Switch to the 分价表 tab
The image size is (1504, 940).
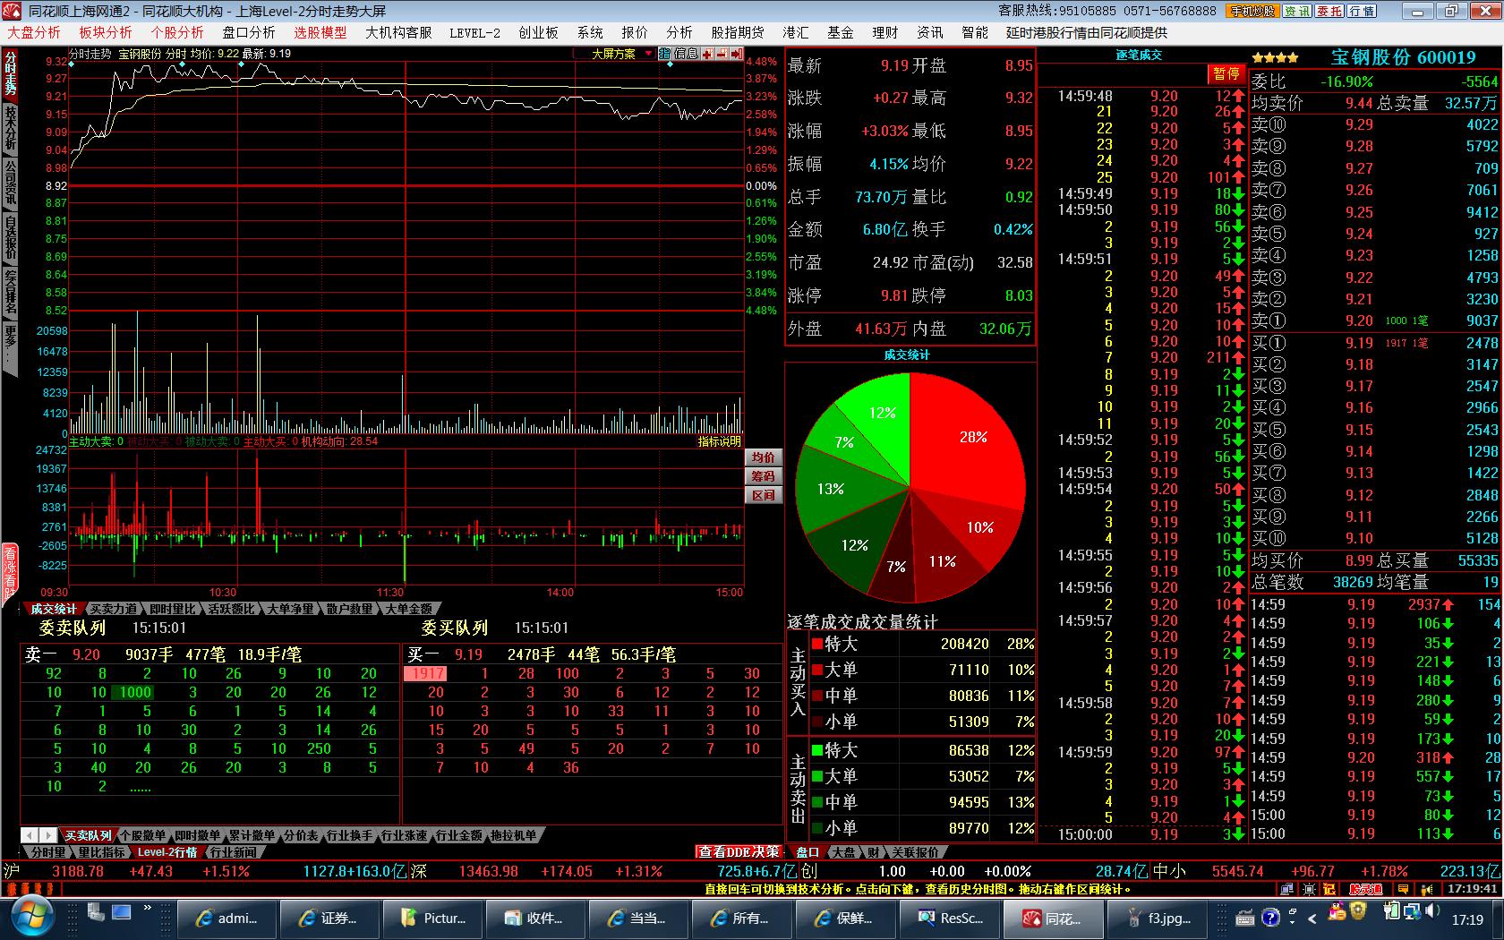[301, 835]
